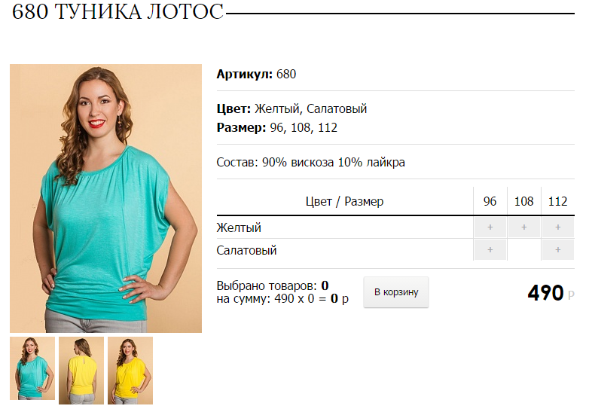This screenshot has height=409, width=589.
Task: Click the Выбрано товаров counter
Action: click(273, 285)
